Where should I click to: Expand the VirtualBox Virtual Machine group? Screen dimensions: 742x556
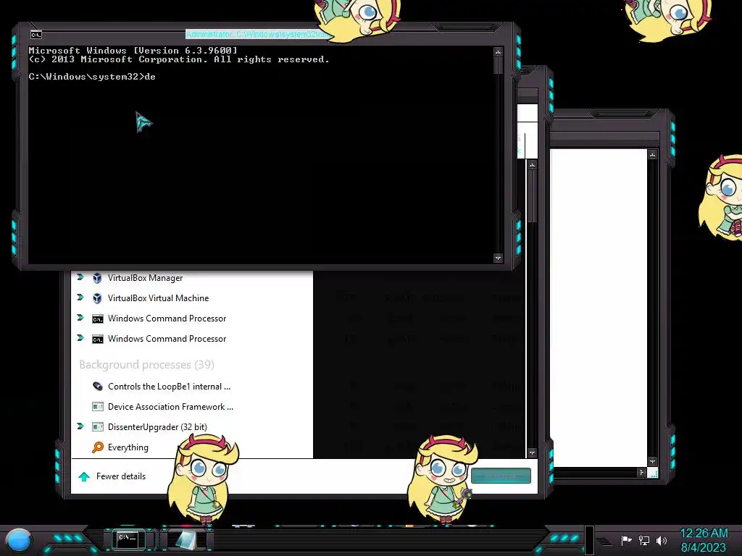pyautogui.click(x=80, y=298)
